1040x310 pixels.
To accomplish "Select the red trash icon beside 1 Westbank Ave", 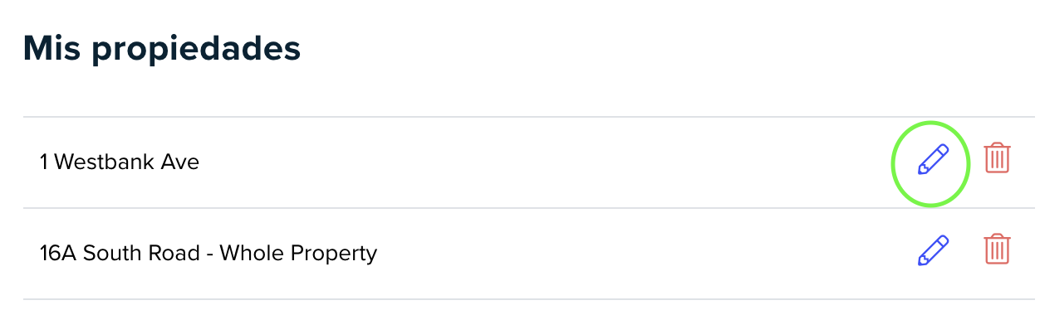I will tap(997, 157).
